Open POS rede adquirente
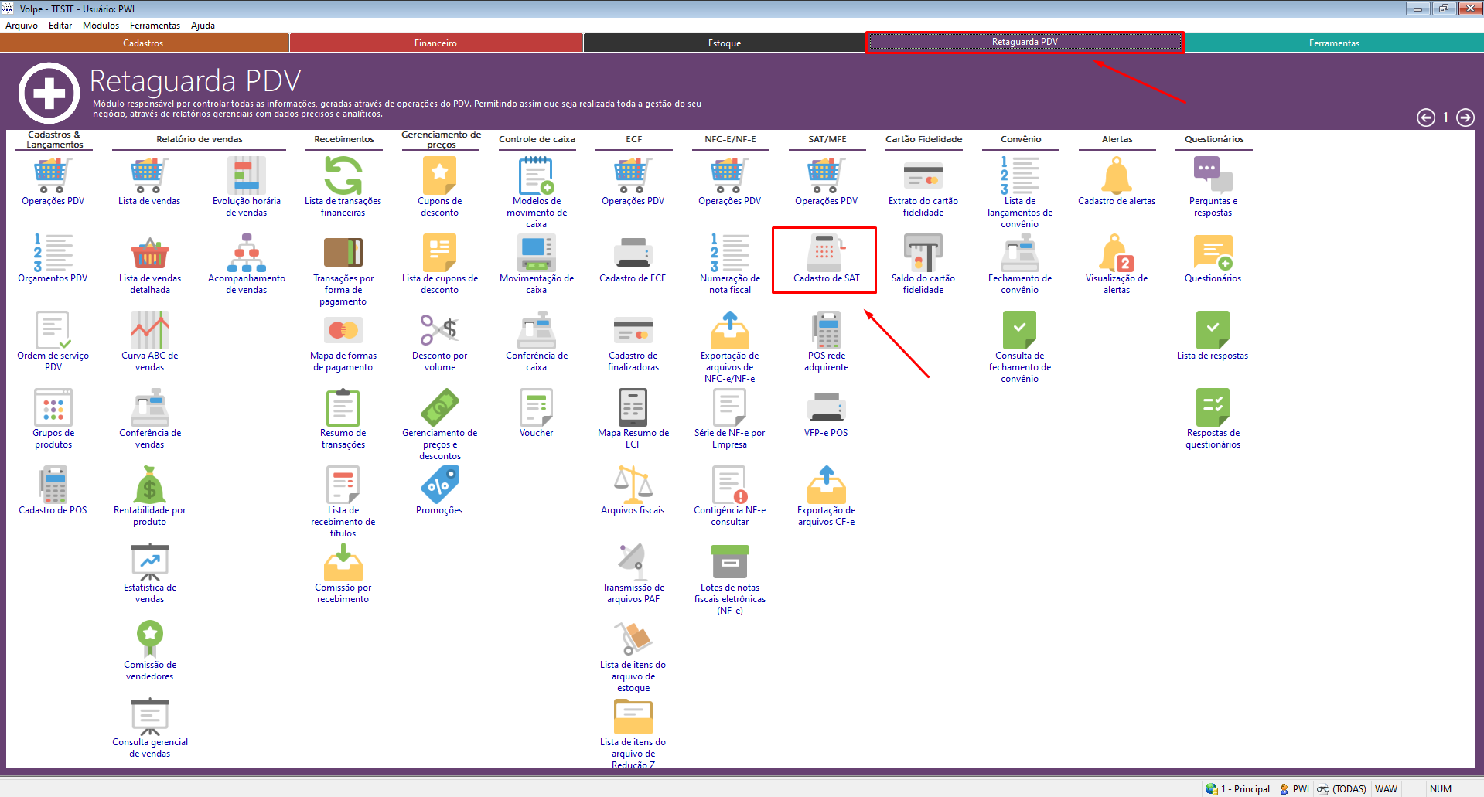This screenshot has width=1484, height=797. (x=827, y=342)
